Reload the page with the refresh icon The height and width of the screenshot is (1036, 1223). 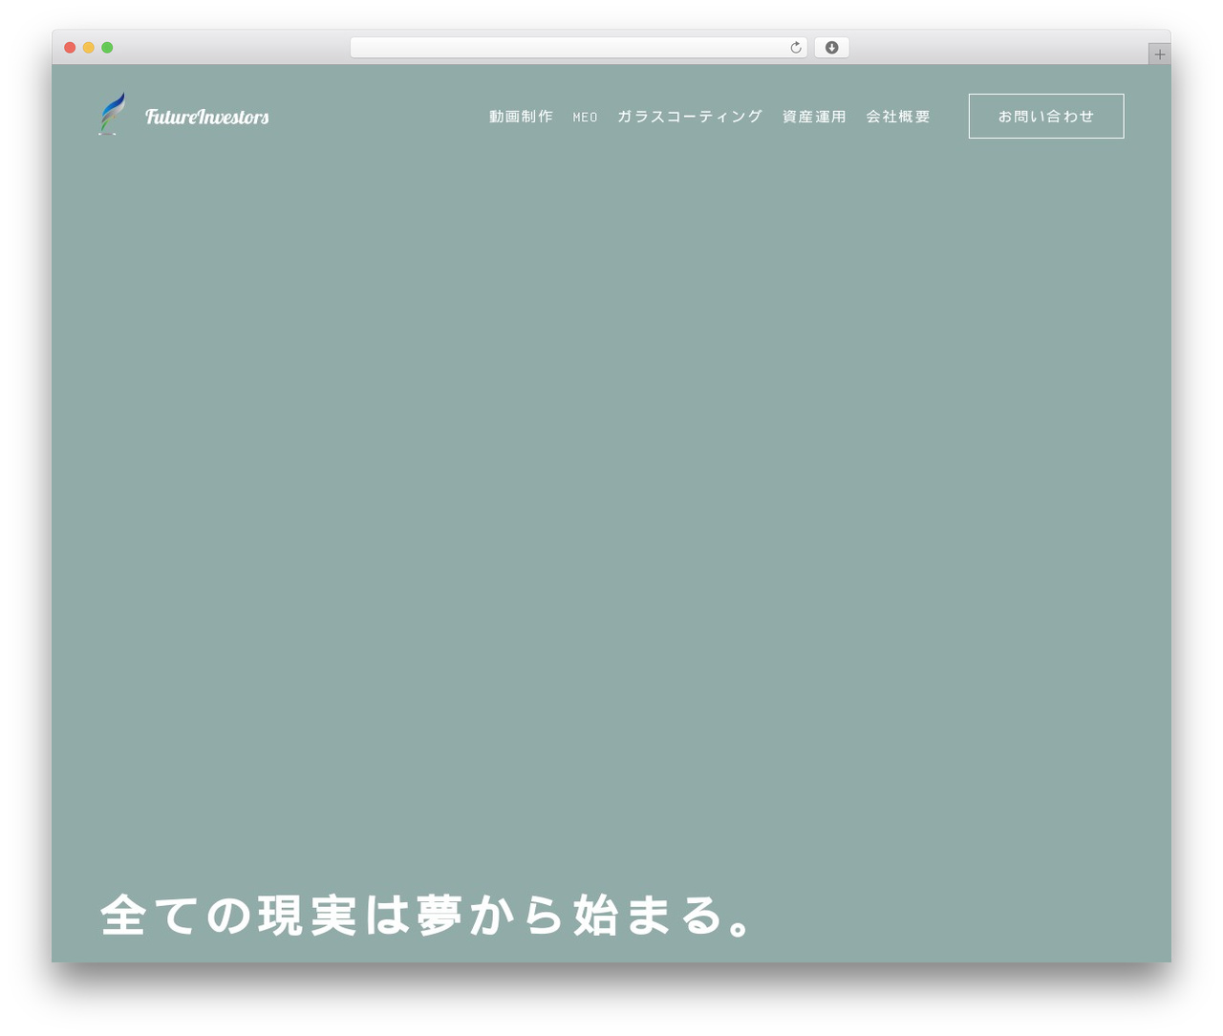point(795,48)
